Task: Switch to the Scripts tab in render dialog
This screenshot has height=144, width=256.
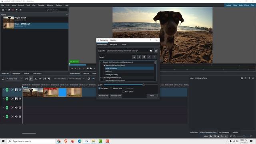Action: [124, 44]
